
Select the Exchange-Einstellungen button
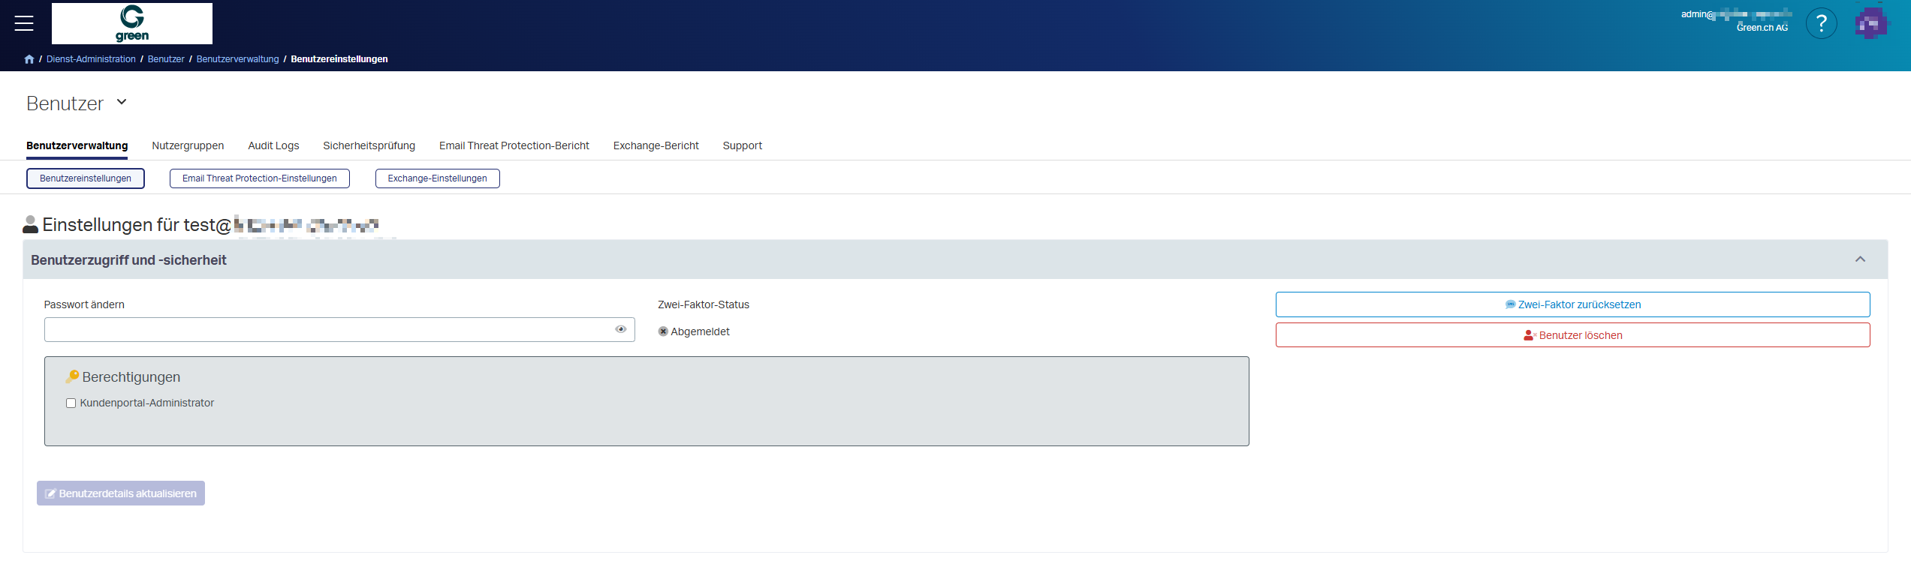click(x=437, y=178)
